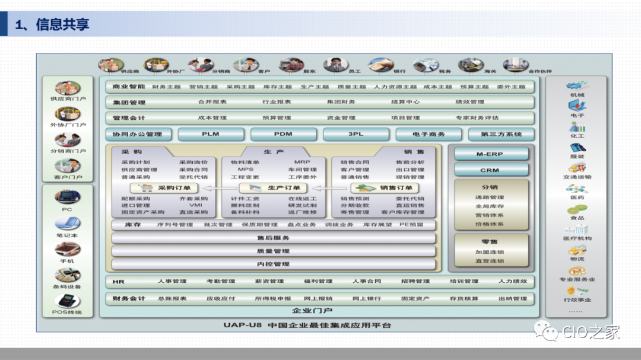
Task: Click the 电子商务 button
Action: 429,134
